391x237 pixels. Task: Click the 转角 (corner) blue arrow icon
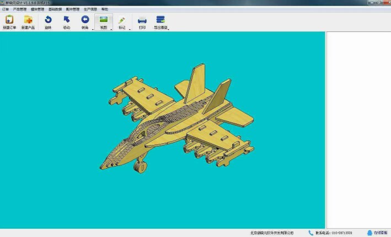(85, 19)
